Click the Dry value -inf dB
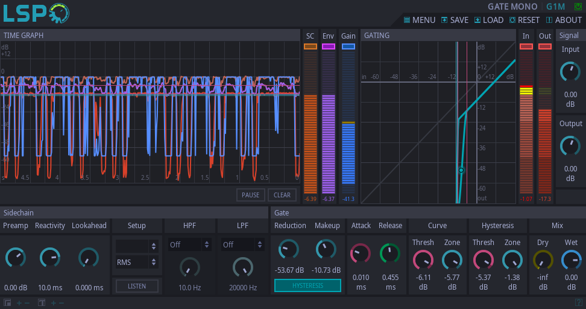Image resolution: width=586 pixels, height=309 pixels. coord(543,282)
